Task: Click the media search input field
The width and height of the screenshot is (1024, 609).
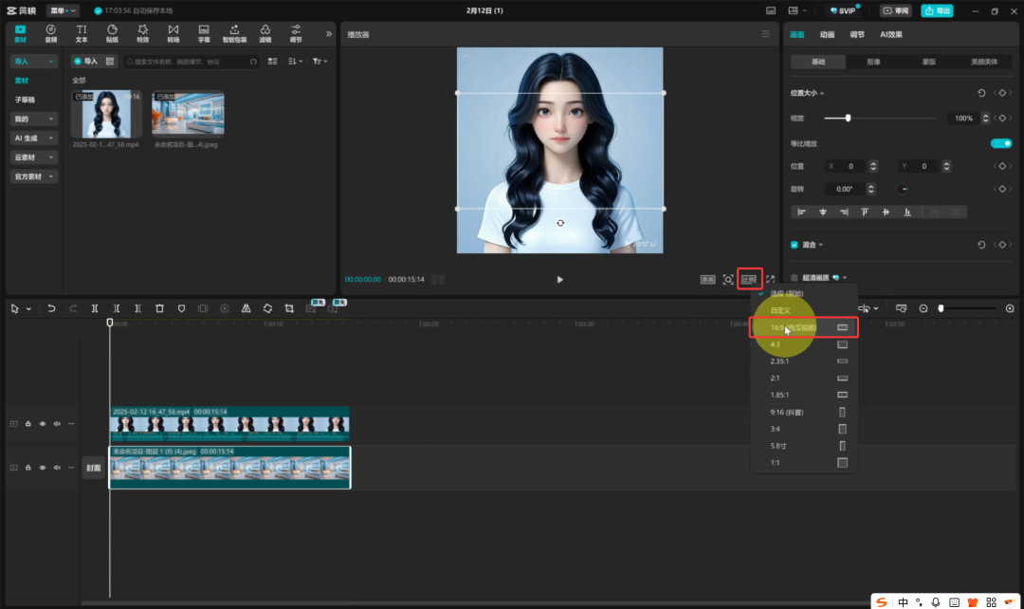Action: click(192, 62)
